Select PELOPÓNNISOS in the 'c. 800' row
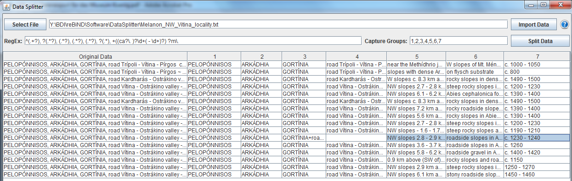The image size is (572, 181). [x=214, y=71]
